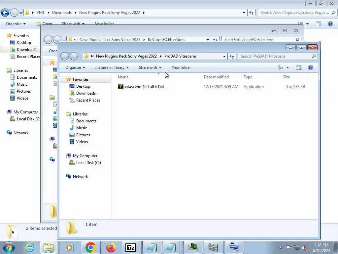Click search box in ReVisionFX Effections window
Image resolution: width=338 pixels, height=254 pixels.
pos(261,40)
